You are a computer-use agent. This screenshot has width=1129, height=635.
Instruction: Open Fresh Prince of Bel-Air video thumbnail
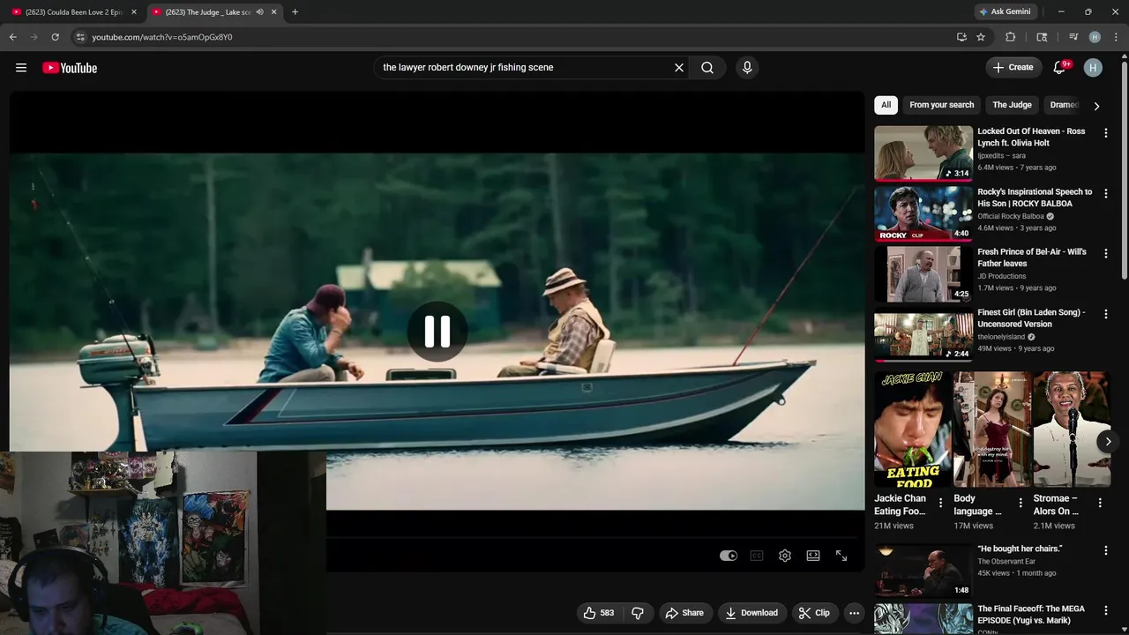click(x=923, y=274)
